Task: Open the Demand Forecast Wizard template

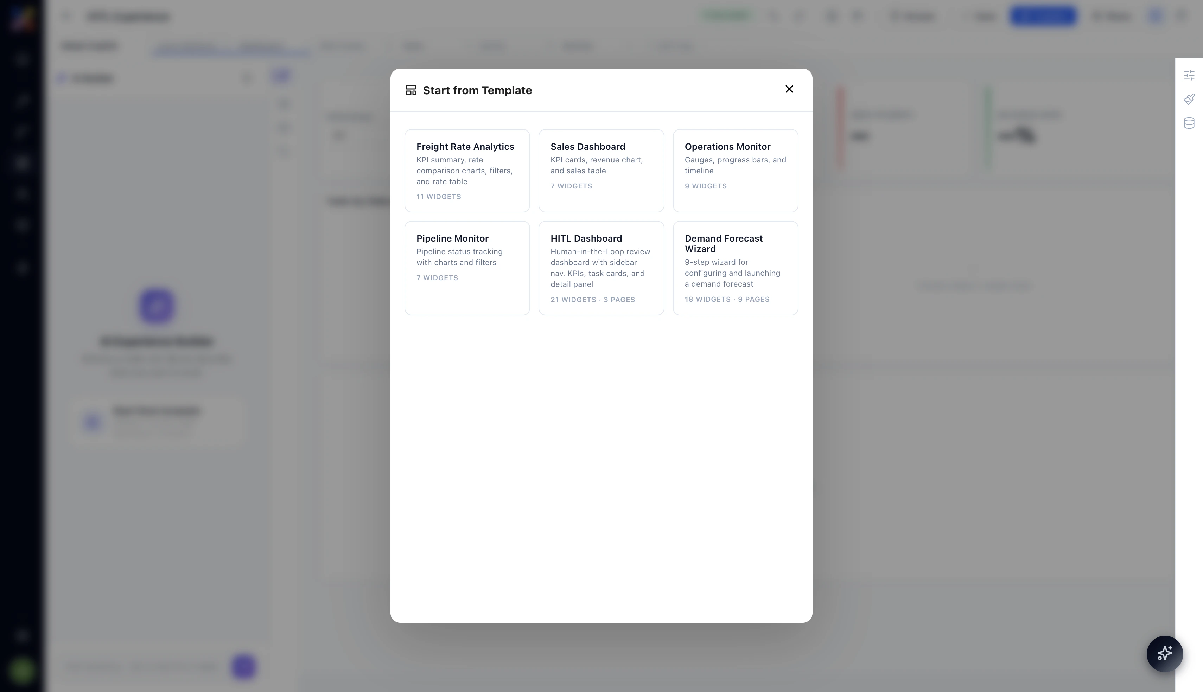Action: (735, 268)
